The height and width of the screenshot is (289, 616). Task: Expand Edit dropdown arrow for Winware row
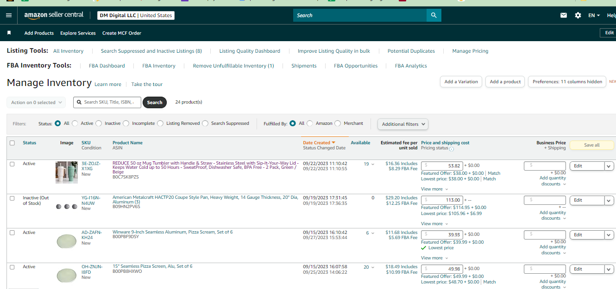609,235
